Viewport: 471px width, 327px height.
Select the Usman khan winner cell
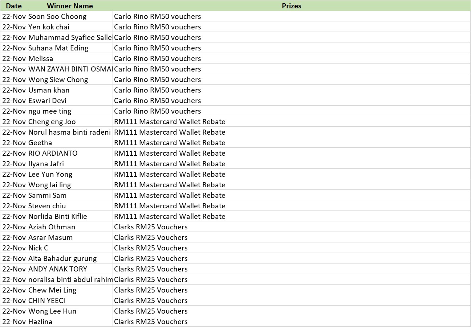(x=49, y=90)
